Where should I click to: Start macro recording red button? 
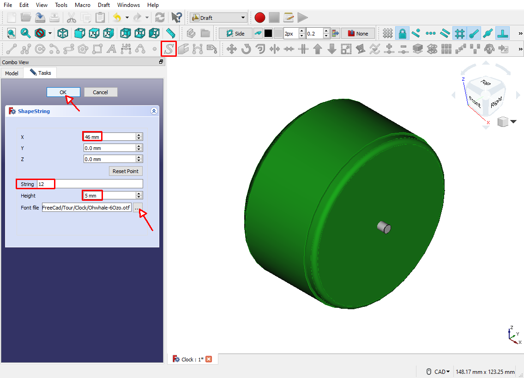(259, 18)
